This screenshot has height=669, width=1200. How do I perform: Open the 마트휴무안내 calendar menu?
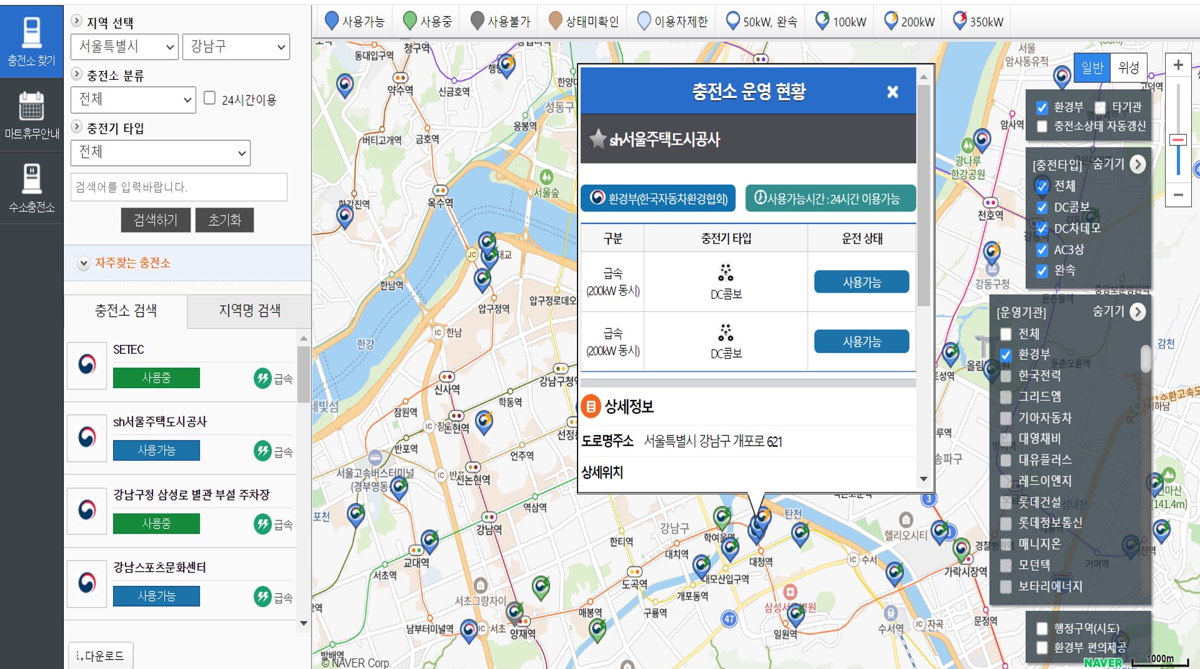pos(31,115)
